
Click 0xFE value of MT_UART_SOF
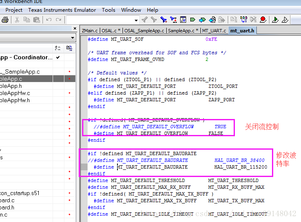[211, 39]
